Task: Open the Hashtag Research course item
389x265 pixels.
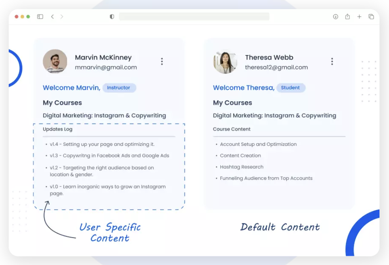Action: click(242, 167)
